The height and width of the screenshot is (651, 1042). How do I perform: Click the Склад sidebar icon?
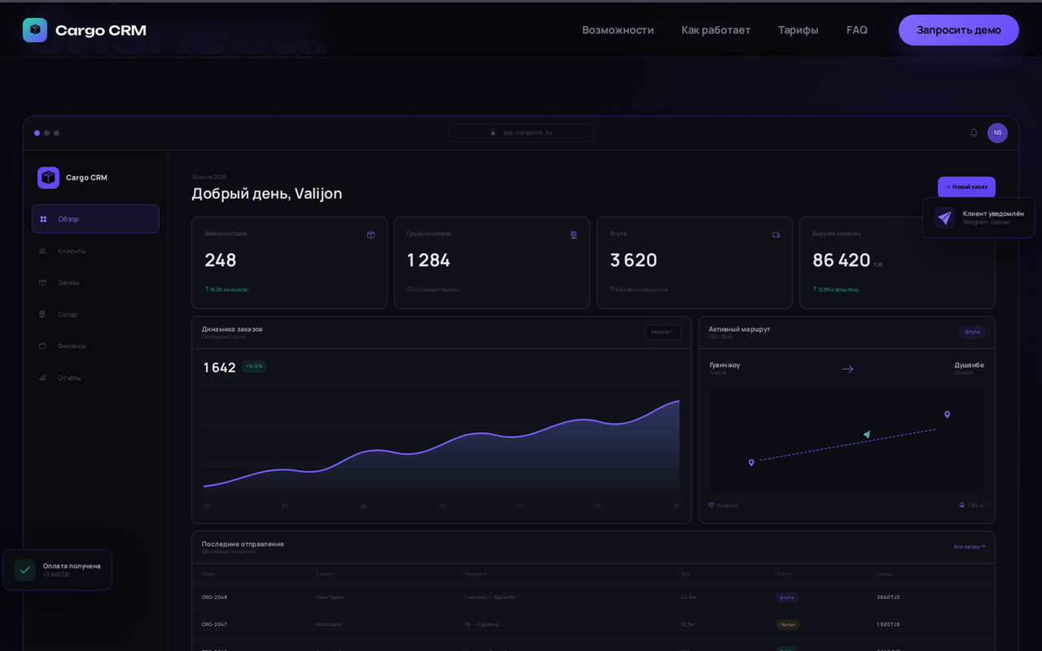point(42,314)
